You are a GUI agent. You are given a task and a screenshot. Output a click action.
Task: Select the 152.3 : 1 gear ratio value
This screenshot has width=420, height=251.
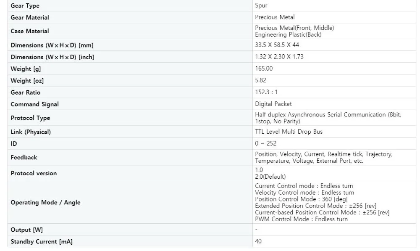tap(266, 92)
